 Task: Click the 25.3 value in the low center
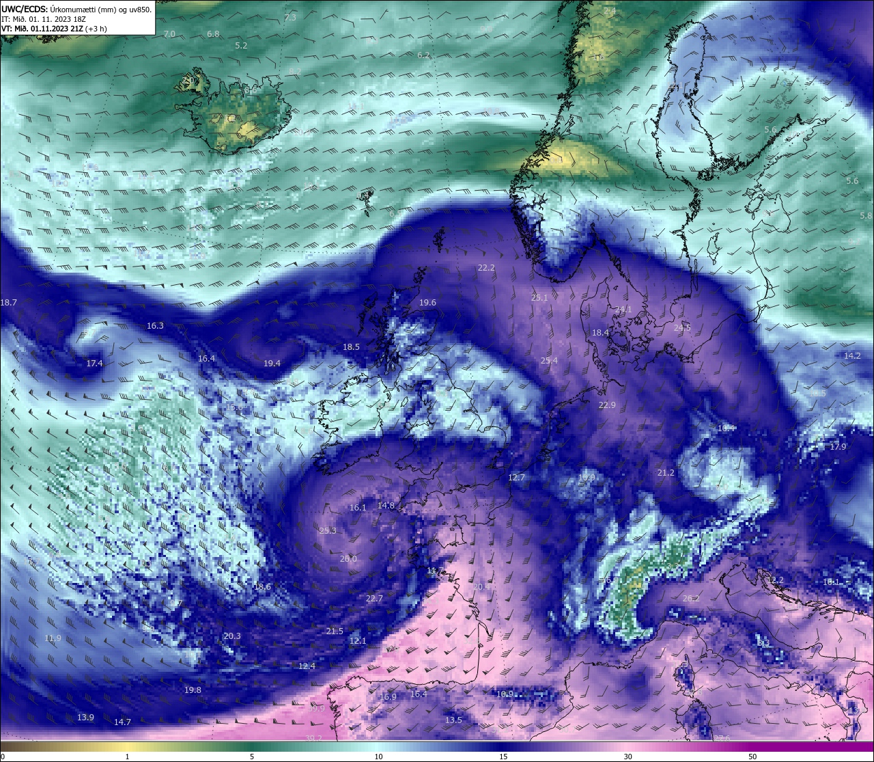(x=328, y=531)
